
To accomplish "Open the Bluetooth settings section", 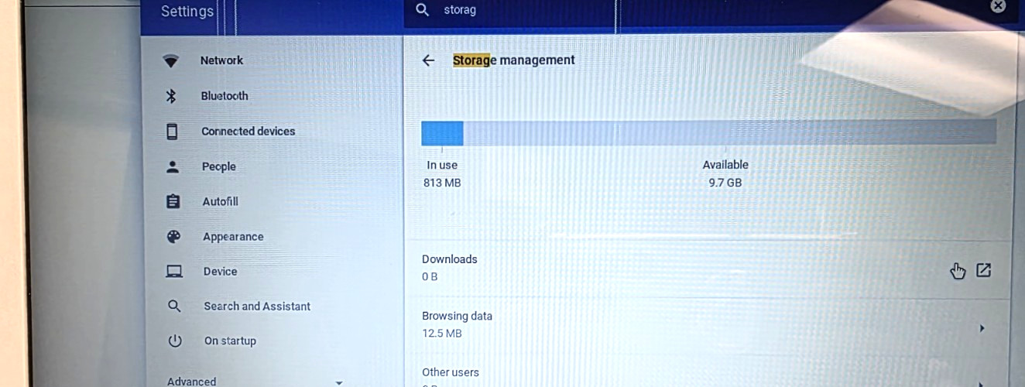I will click(x=225, y=96).
